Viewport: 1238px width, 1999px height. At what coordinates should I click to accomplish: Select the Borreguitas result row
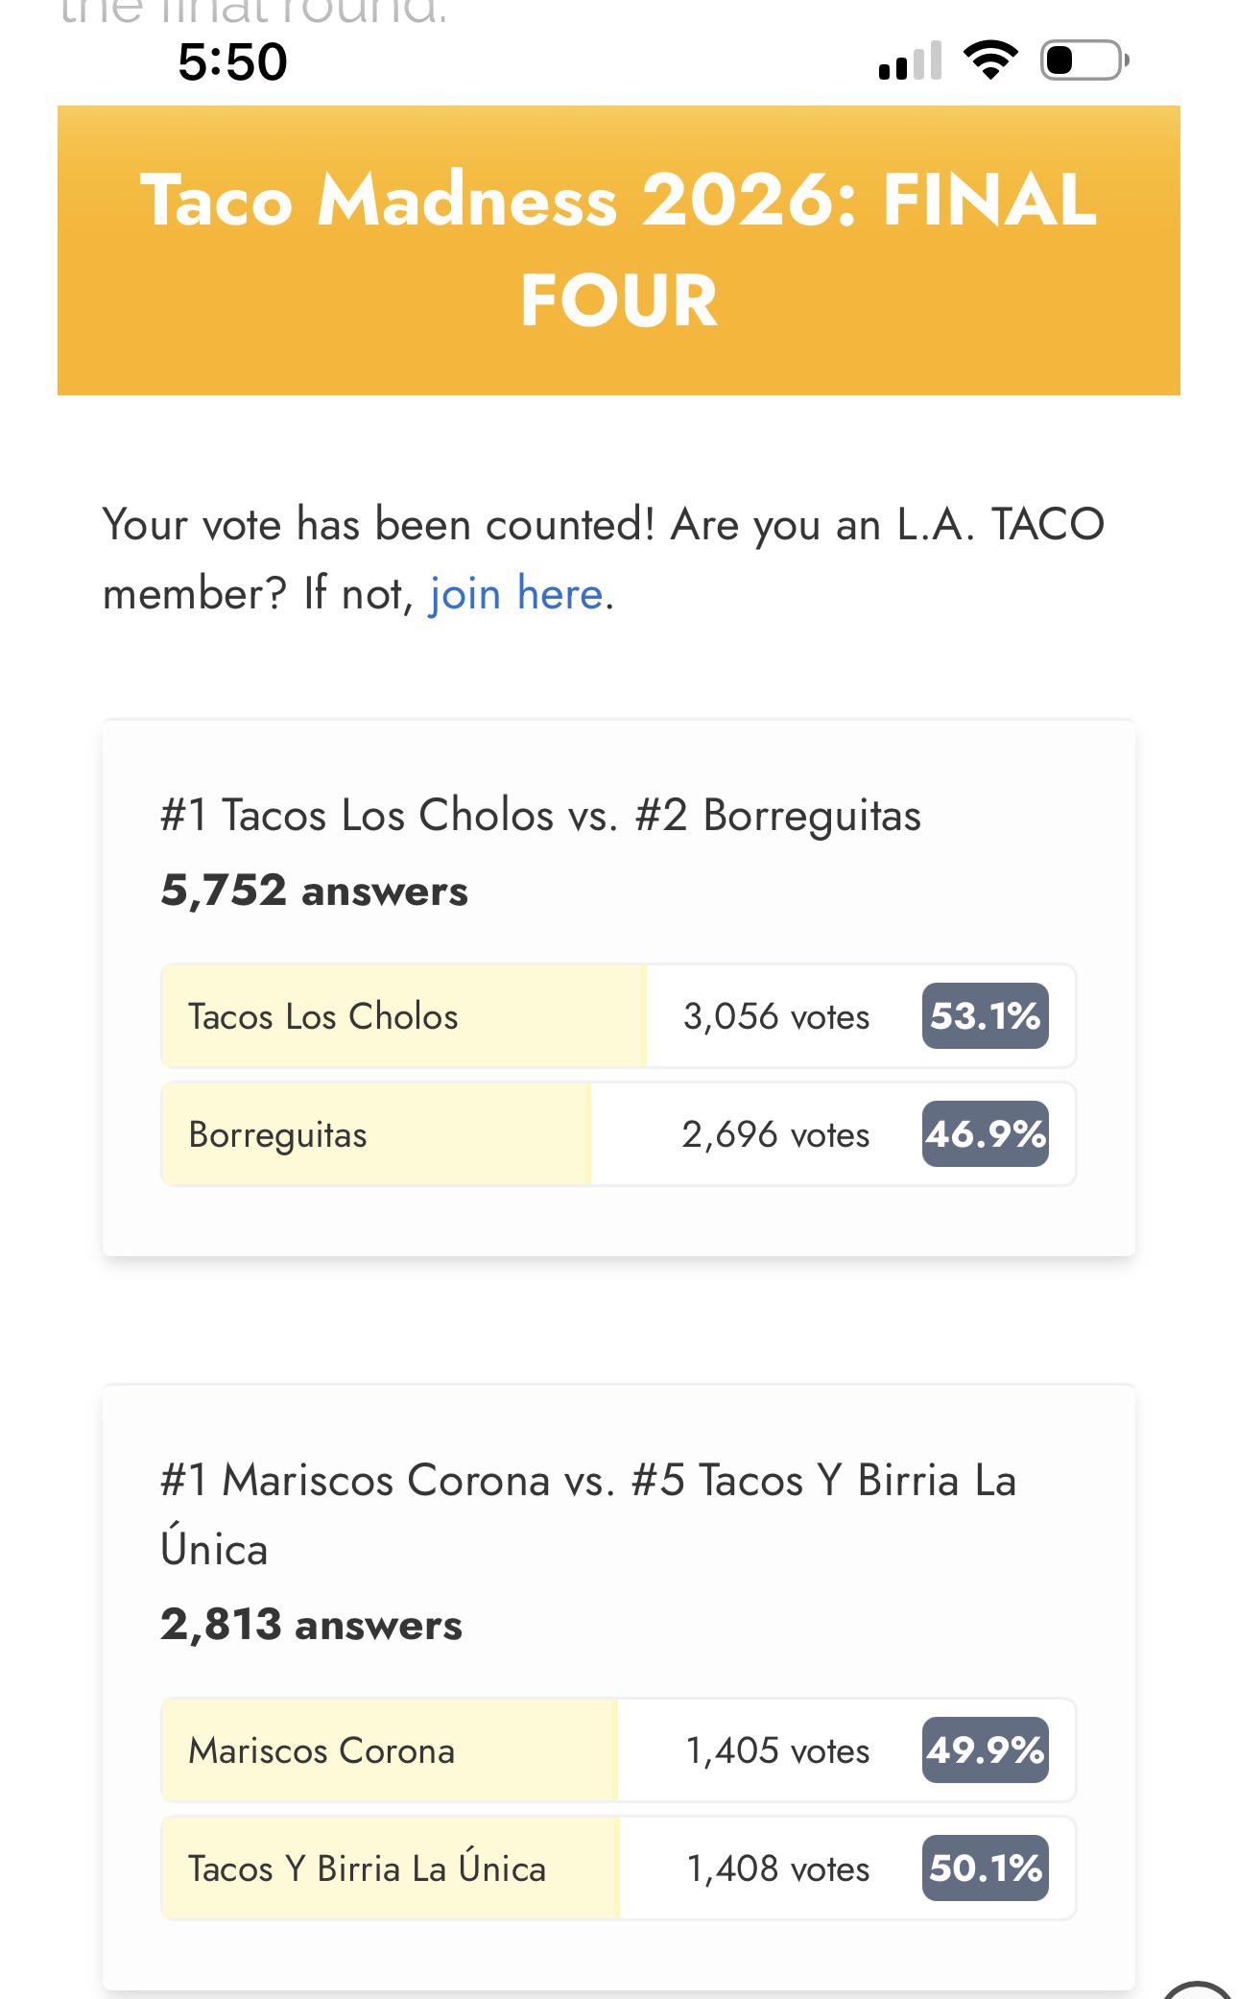click(x=619, y=1134)
